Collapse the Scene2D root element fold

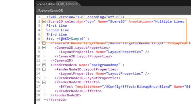click(44, 21)
